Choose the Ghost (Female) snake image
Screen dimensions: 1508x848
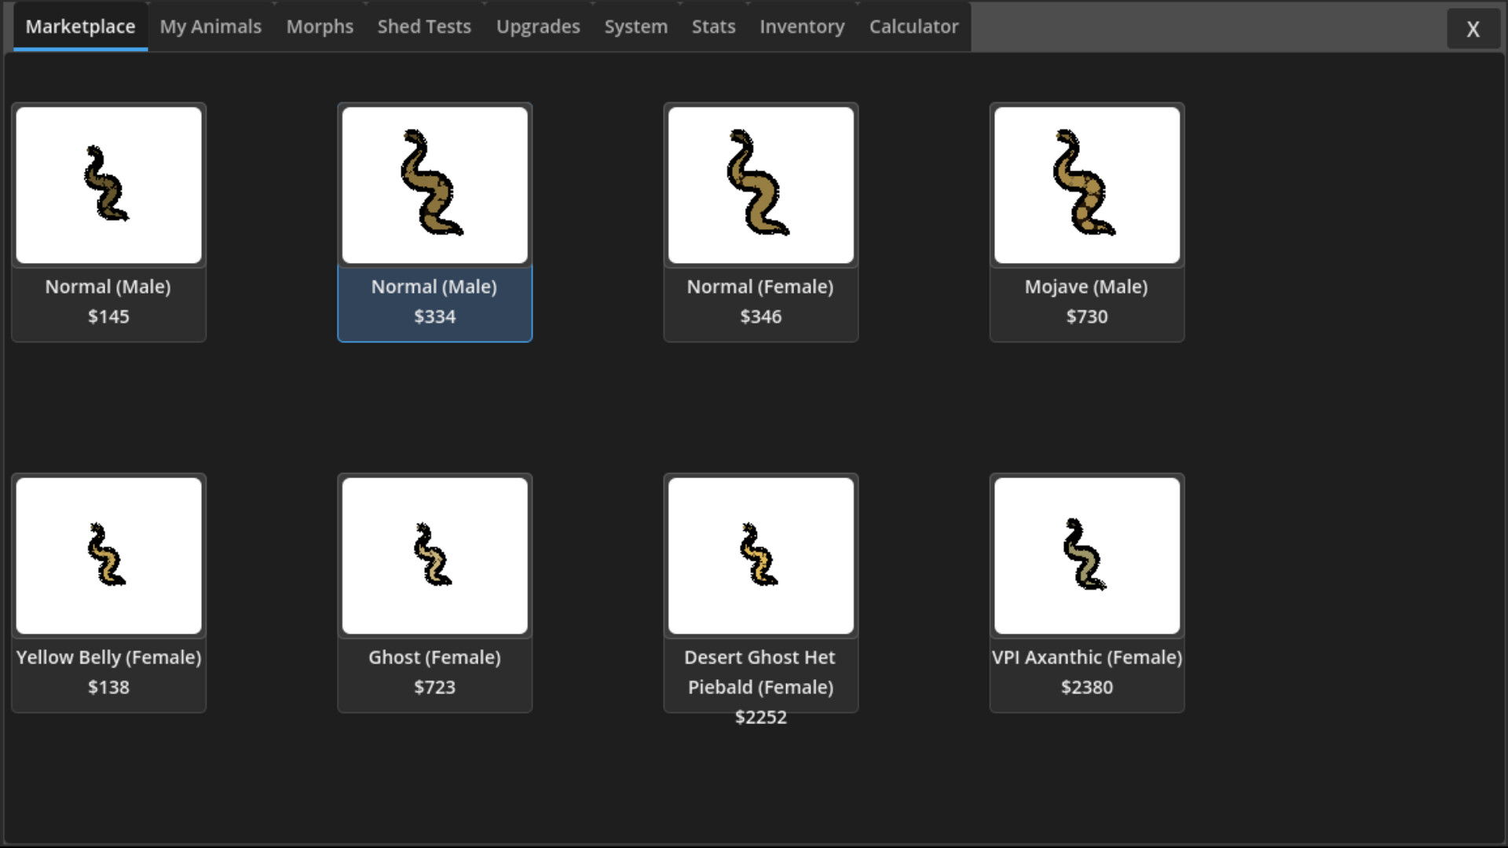pyautogui.click(x=434, y=556)
